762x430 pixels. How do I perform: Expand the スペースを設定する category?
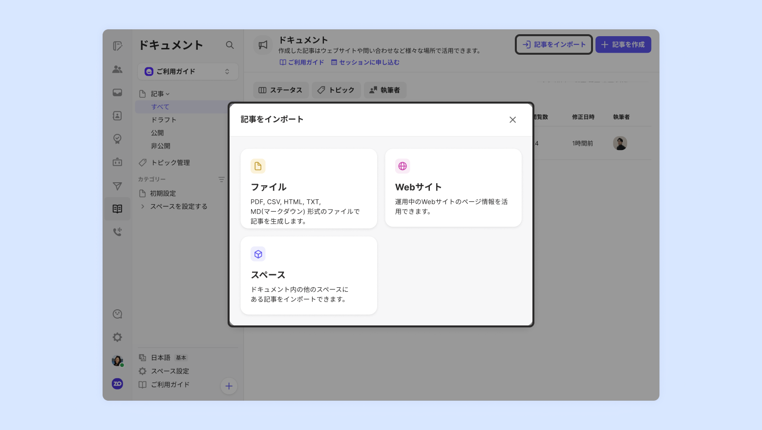[143, 206]
